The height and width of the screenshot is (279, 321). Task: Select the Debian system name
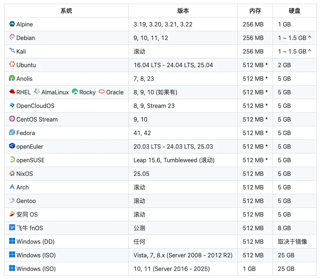point(26,38)
